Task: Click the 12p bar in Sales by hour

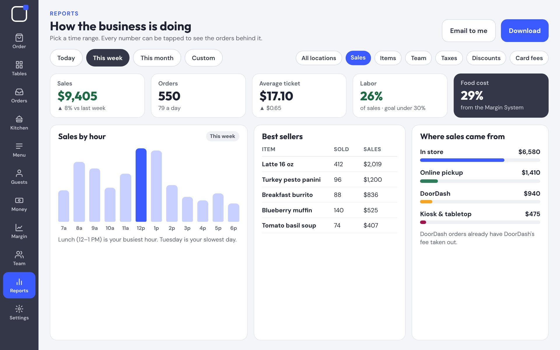Action: [141, 185]
